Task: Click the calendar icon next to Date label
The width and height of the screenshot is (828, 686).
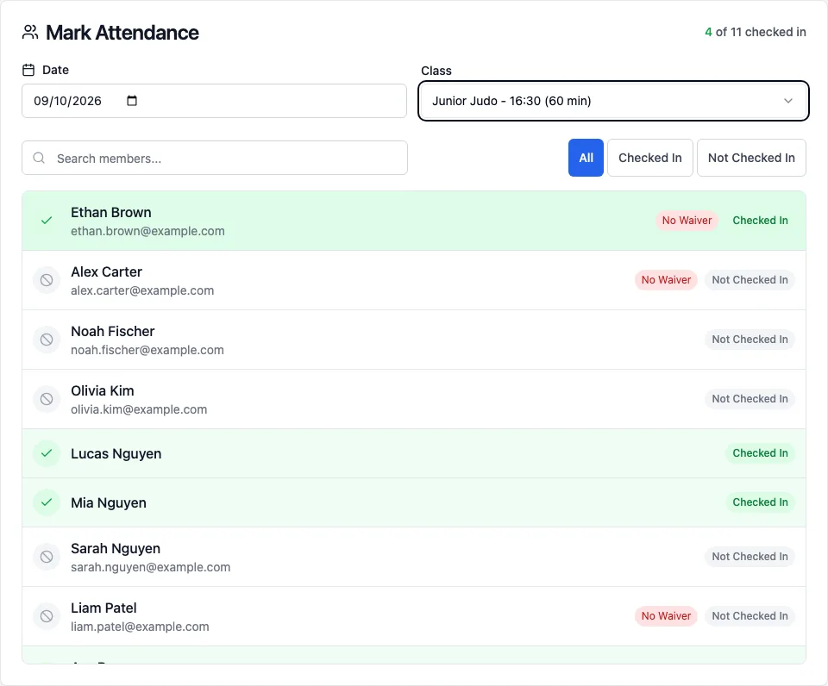Action: pos(28,70)
